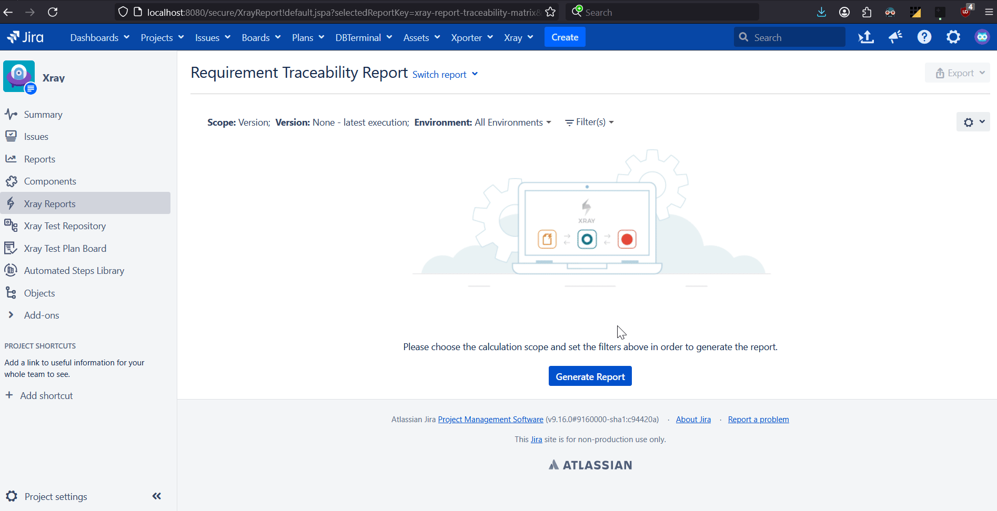Click the Jira help question mark icon
The image size is (997, 511).
pyautogui.click(x=924, y=37)
